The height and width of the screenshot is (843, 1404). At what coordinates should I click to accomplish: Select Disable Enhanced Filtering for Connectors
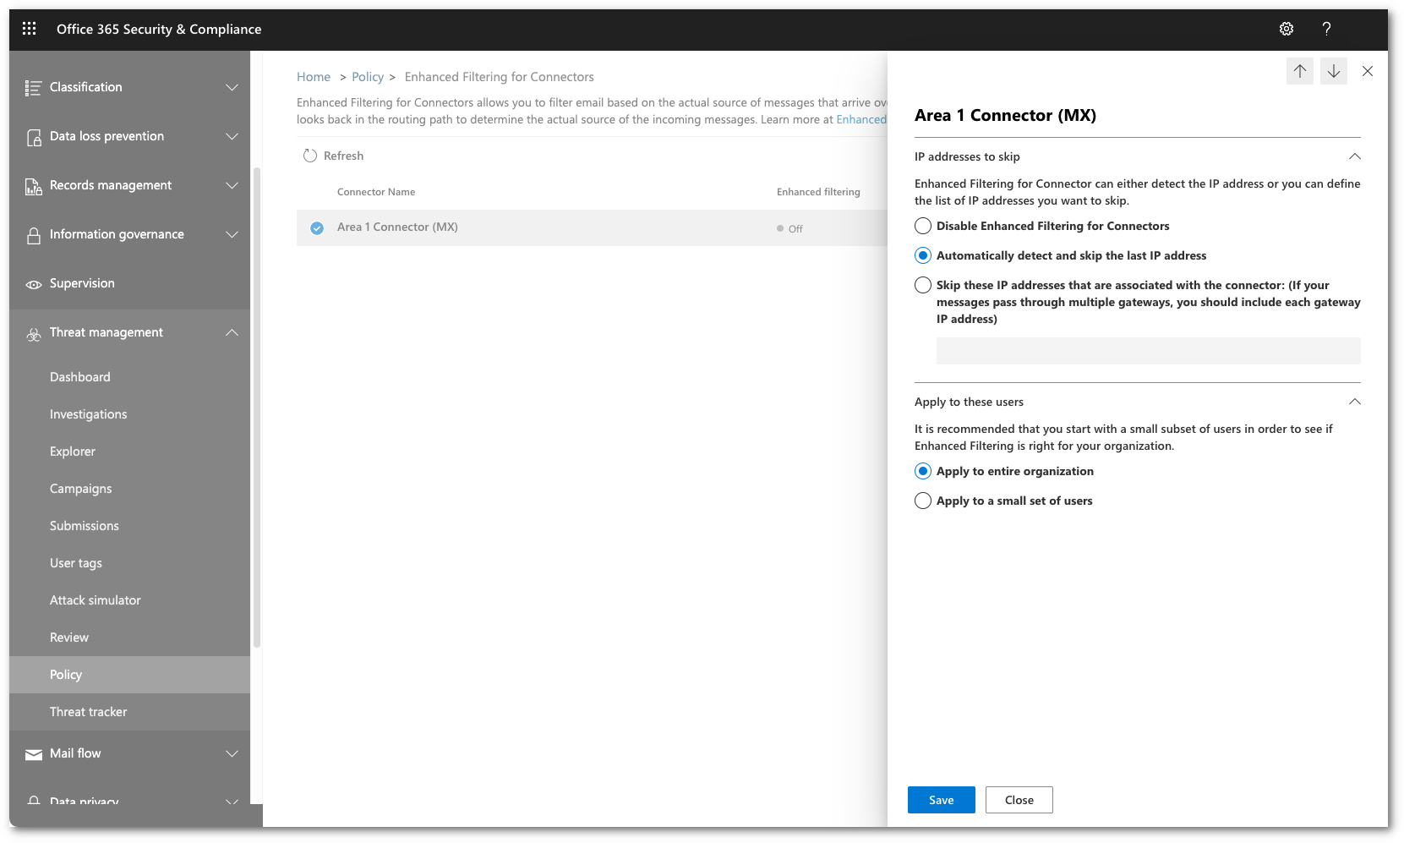tap(922, 226)
